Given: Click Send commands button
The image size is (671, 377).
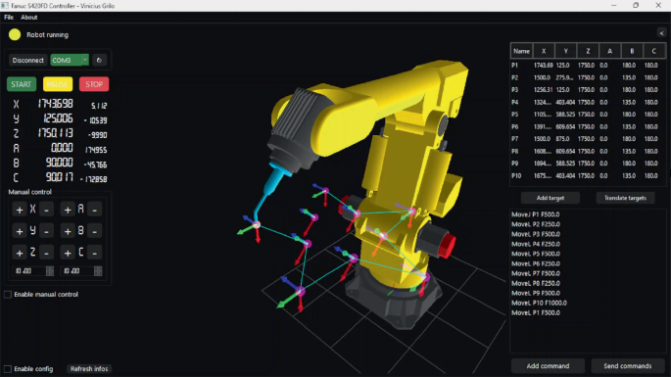Looking at the screenshot, I should [627, 366].
